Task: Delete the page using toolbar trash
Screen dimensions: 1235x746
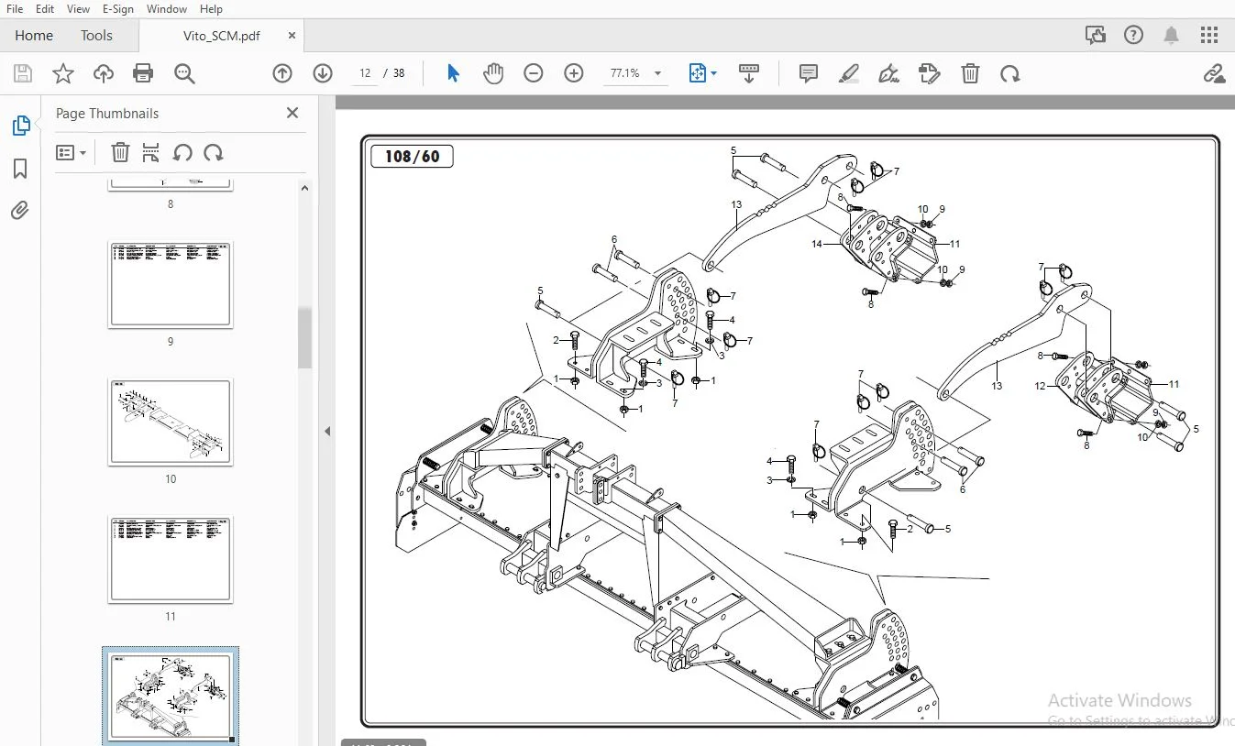Action: 970,73
